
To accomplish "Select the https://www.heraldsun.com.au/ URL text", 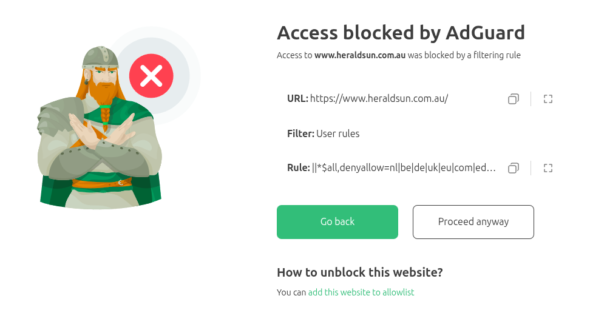I will tap(379, 99).
